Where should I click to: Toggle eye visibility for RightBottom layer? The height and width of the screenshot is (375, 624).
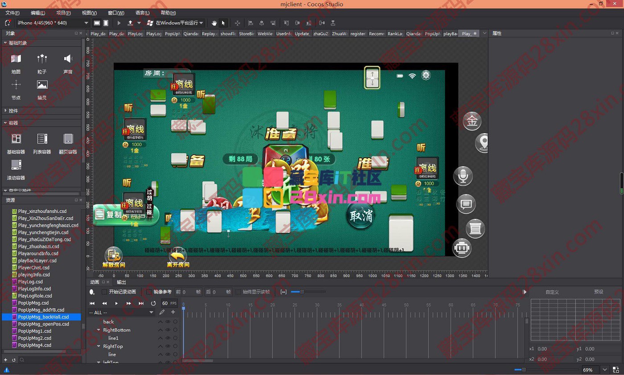(168, 330)
